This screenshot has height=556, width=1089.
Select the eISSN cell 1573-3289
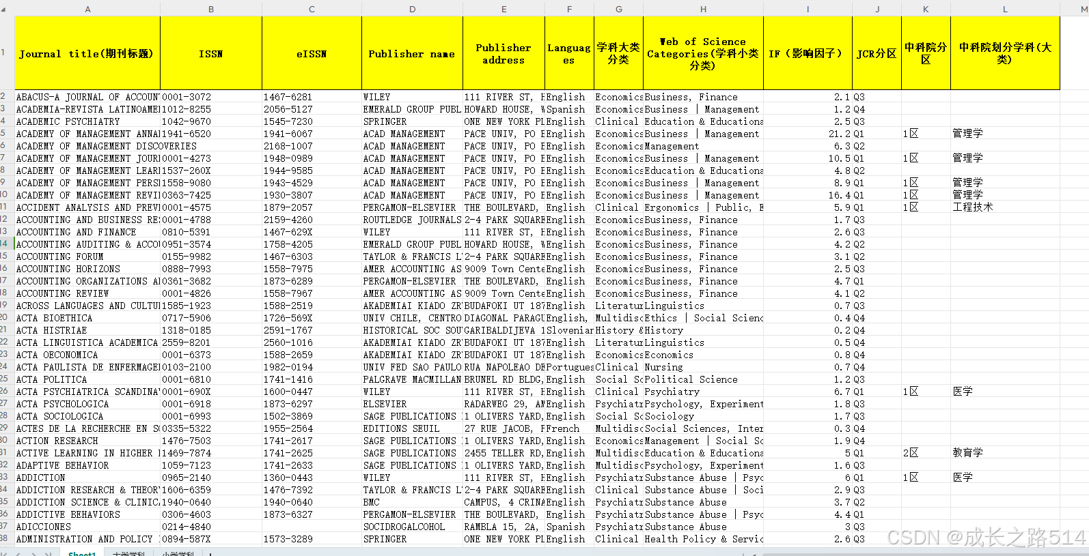(312, 539)
